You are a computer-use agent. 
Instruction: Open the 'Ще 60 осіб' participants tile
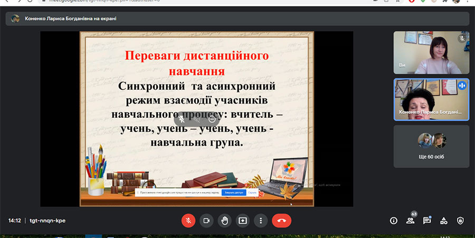coord(431,147)
